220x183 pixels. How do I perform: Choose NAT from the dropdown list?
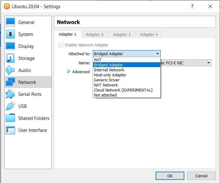(127, 60)
